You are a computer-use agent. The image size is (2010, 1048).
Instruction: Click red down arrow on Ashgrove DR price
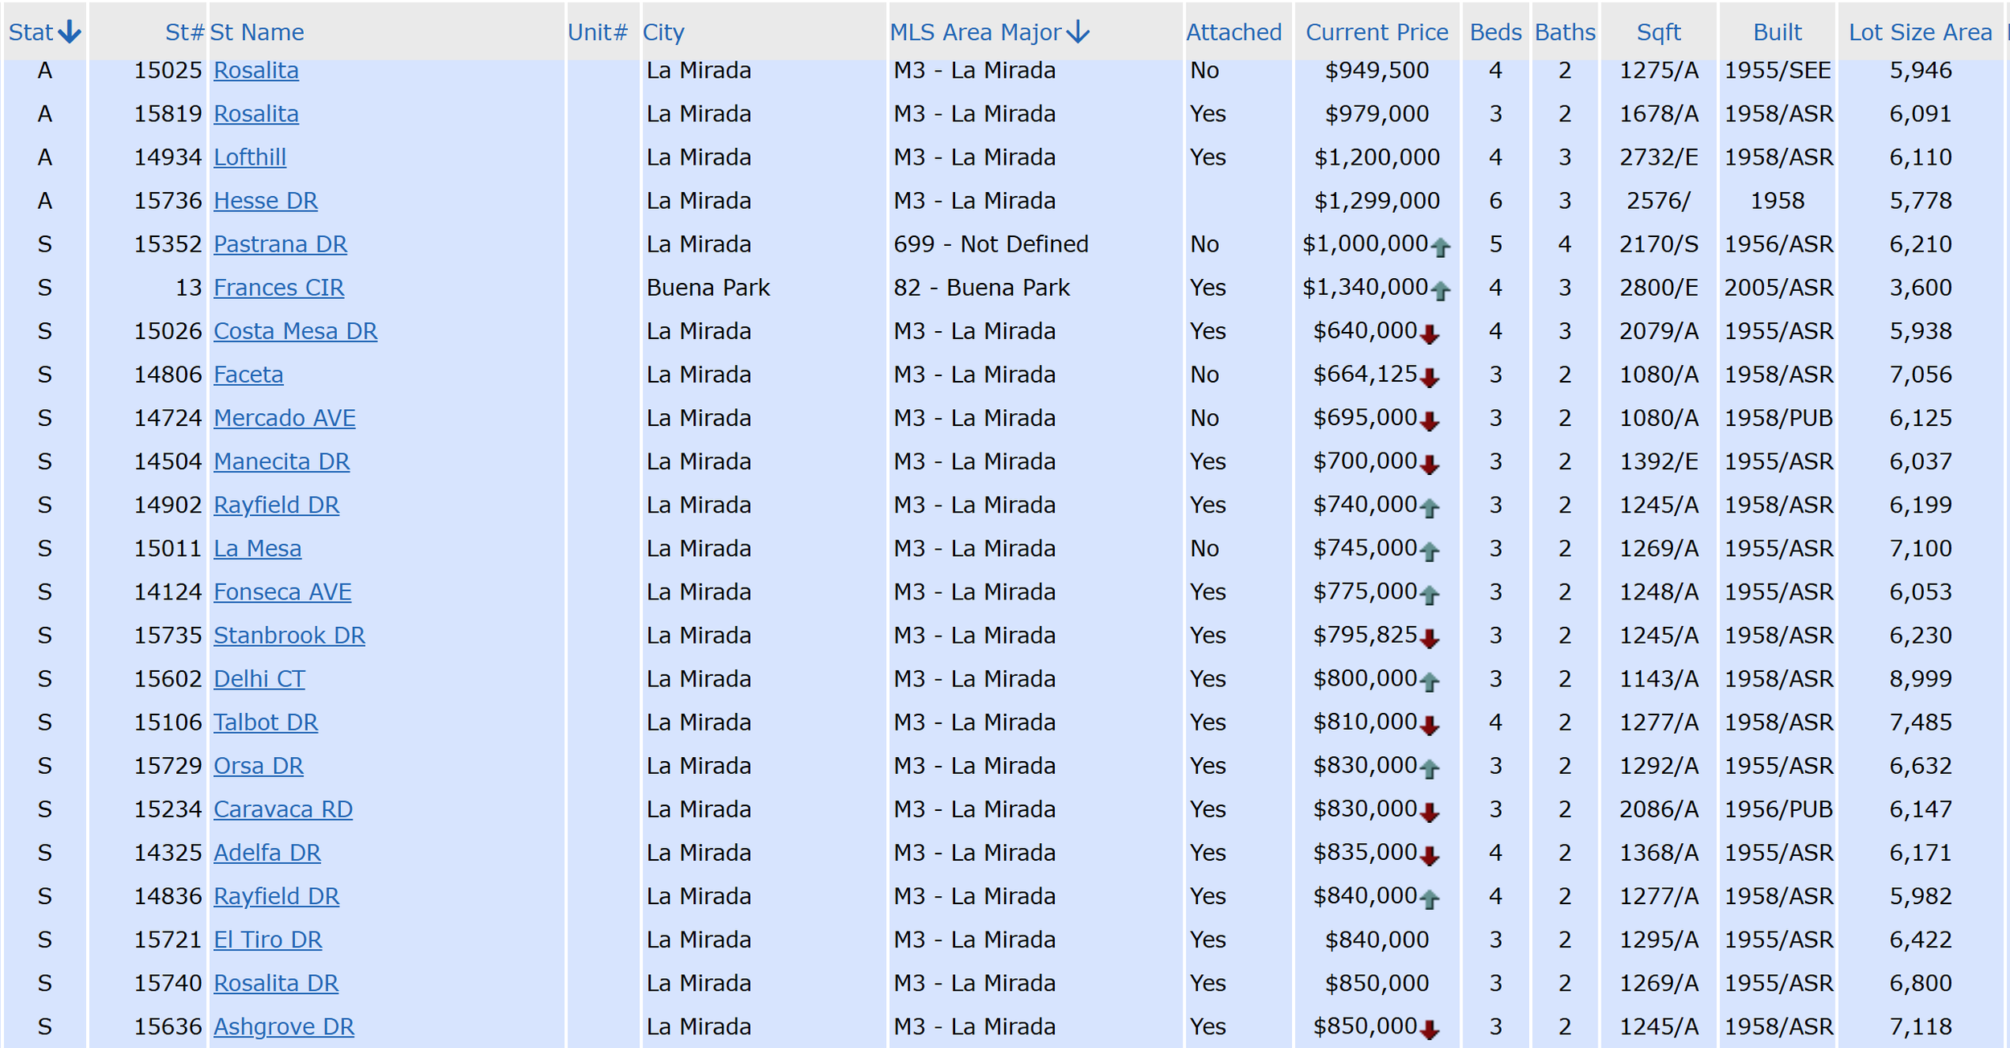[x=1430, y=1030]
